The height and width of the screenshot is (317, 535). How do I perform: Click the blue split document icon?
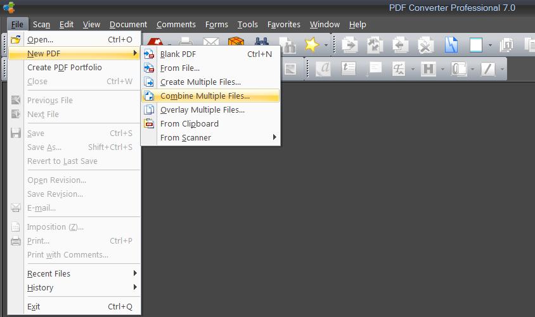pyautogui.click(x=451, y=44)
